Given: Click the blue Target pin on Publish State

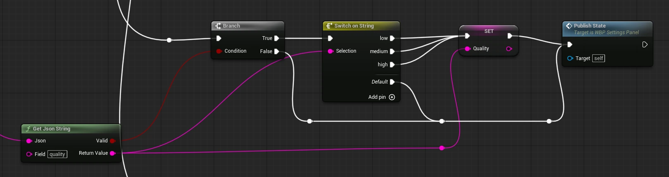Looking at the screenshot, I should tap(570, 58).
